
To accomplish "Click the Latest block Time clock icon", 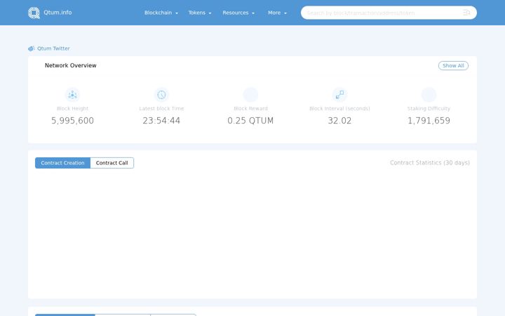I will (x=161, y=95).
